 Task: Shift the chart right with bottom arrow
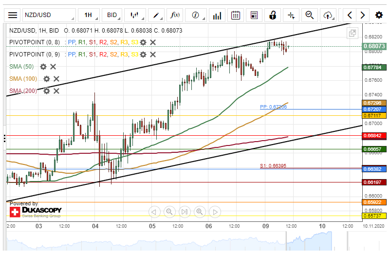[215, 212]
